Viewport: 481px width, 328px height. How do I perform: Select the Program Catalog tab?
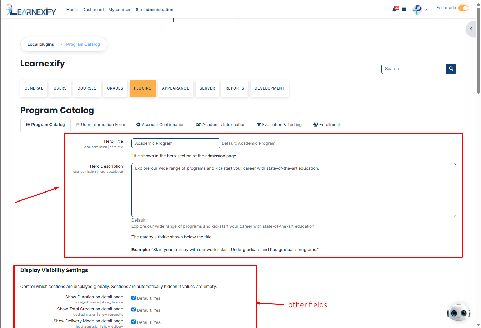(46, 125)
